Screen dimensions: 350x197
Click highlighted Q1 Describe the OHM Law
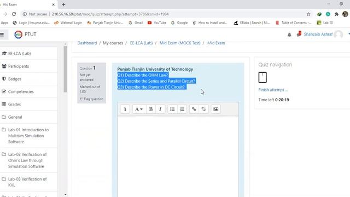pyautogui.click(x=143, y=75)
